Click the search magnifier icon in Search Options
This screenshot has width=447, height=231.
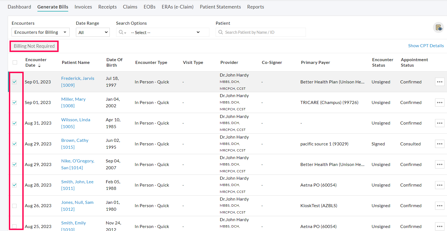coord(121,32)
